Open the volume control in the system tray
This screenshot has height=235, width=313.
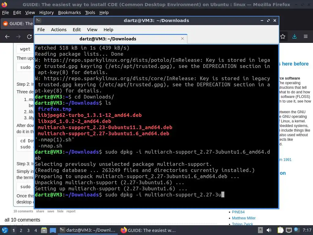point(269,230)
